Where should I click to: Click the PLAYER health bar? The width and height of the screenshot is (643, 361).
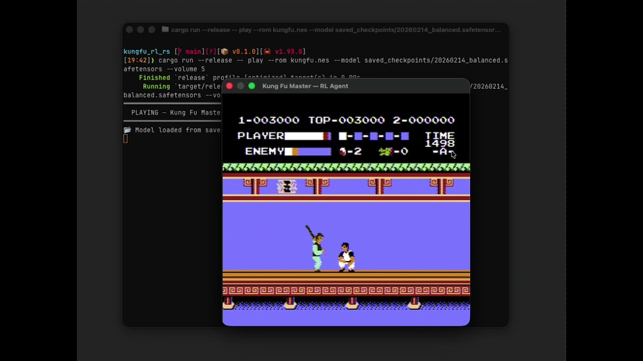(308, 136)
